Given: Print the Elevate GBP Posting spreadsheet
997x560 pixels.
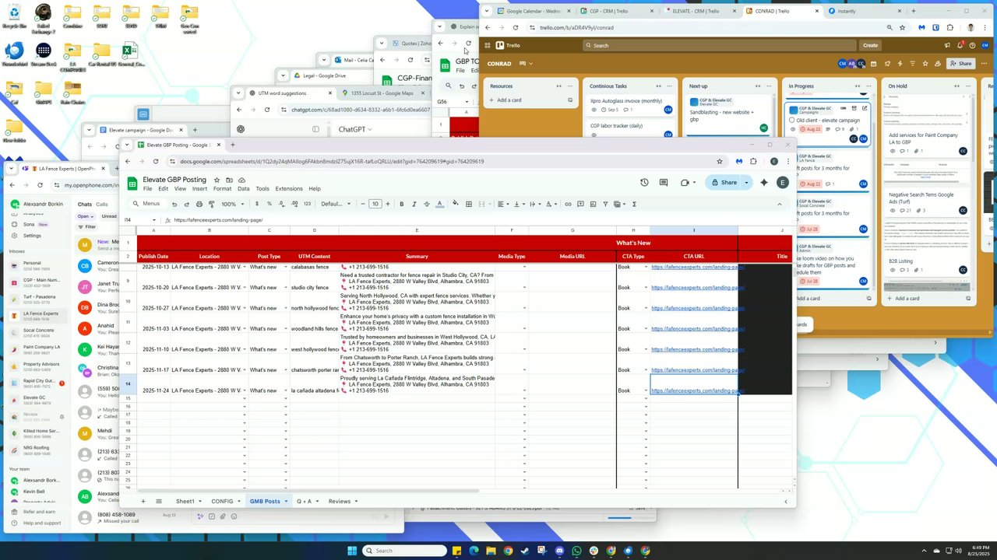Looking at the screenshot, I should (199, 204).
